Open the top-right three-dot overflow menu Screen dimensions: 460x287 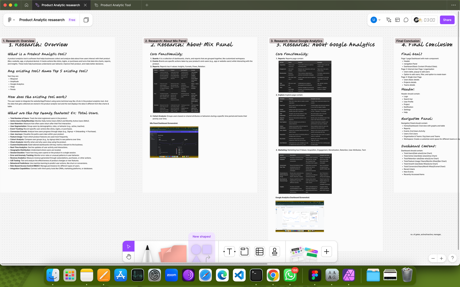tap(453, 5)
